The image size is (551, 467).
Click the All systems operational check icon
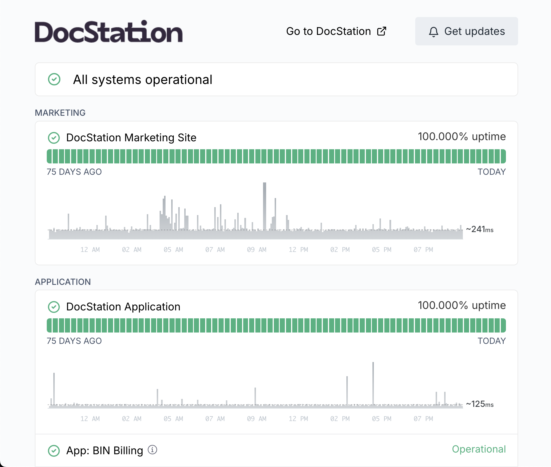(x=54, y=79)
